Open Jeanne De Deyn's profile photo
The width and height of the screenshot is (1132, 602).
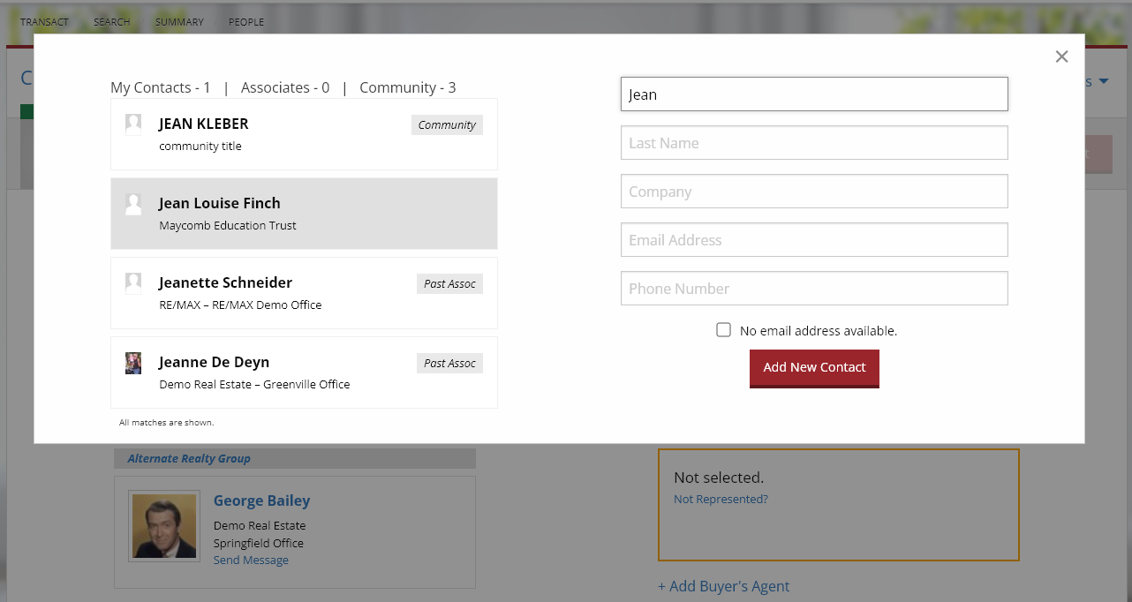tap(133, 362)
